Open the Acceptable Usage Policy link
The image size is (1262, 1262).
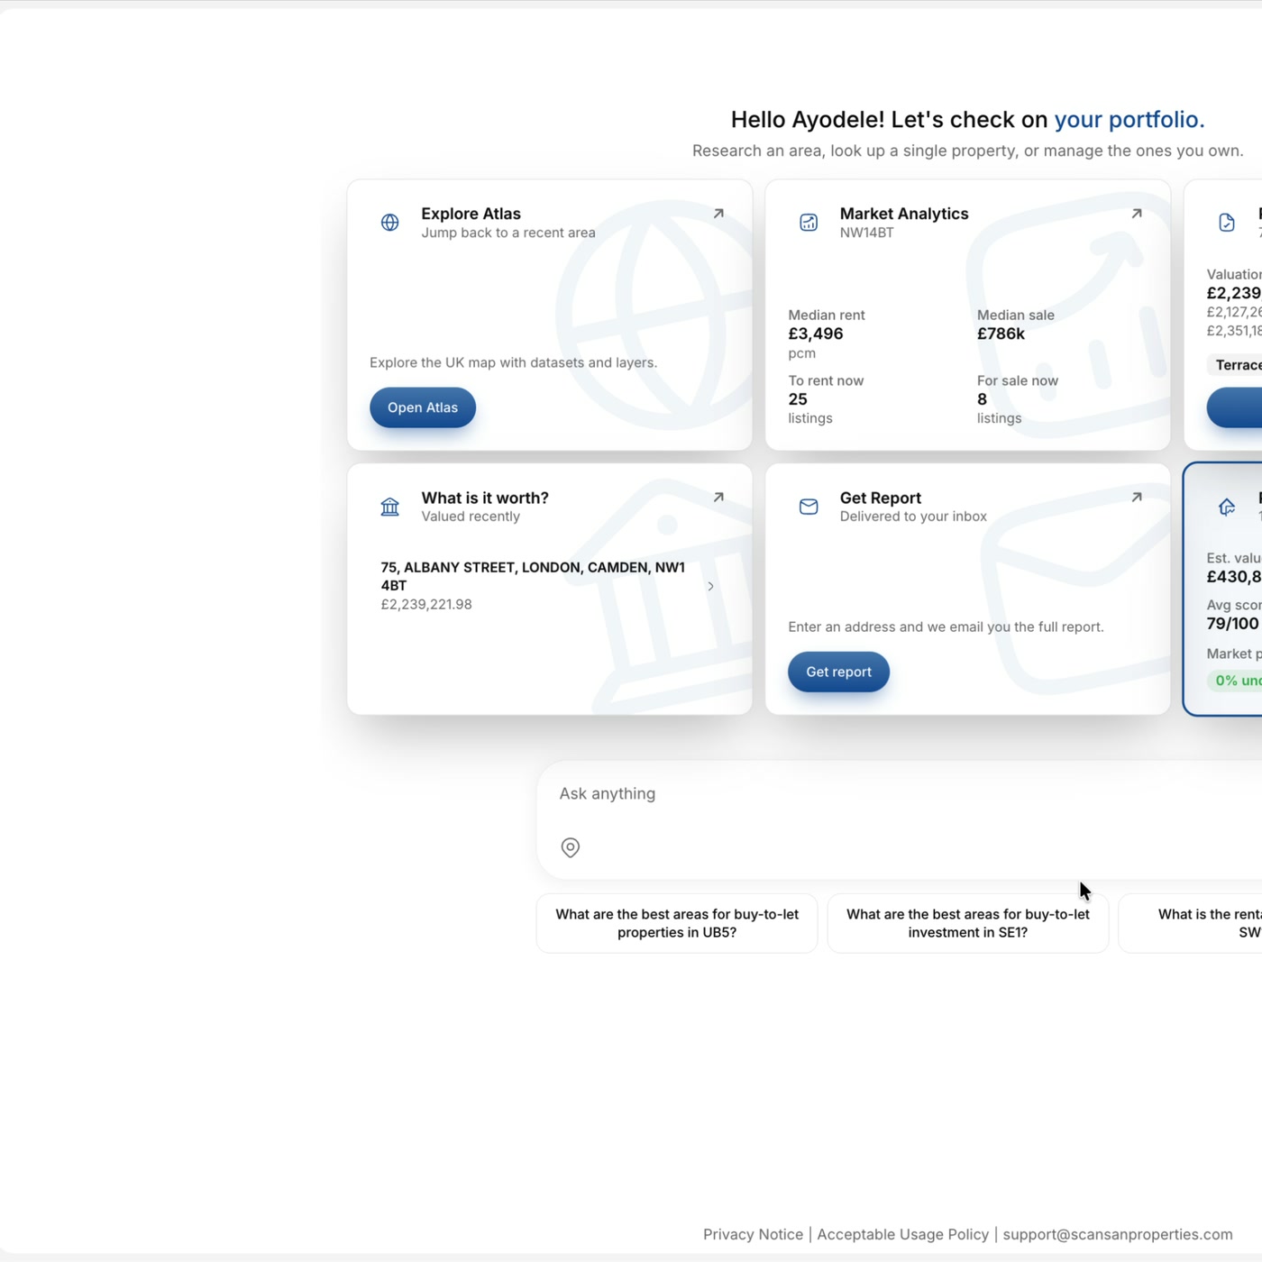coord(902,1234)
